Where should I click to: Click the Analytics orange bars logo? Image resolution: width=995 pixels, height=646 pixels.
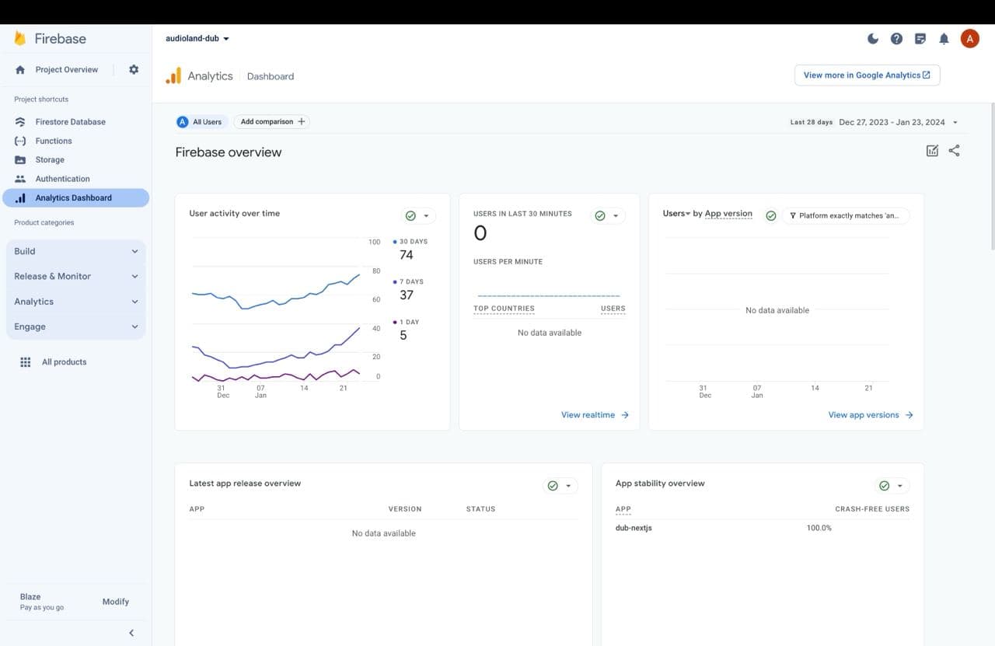[173, 75]
